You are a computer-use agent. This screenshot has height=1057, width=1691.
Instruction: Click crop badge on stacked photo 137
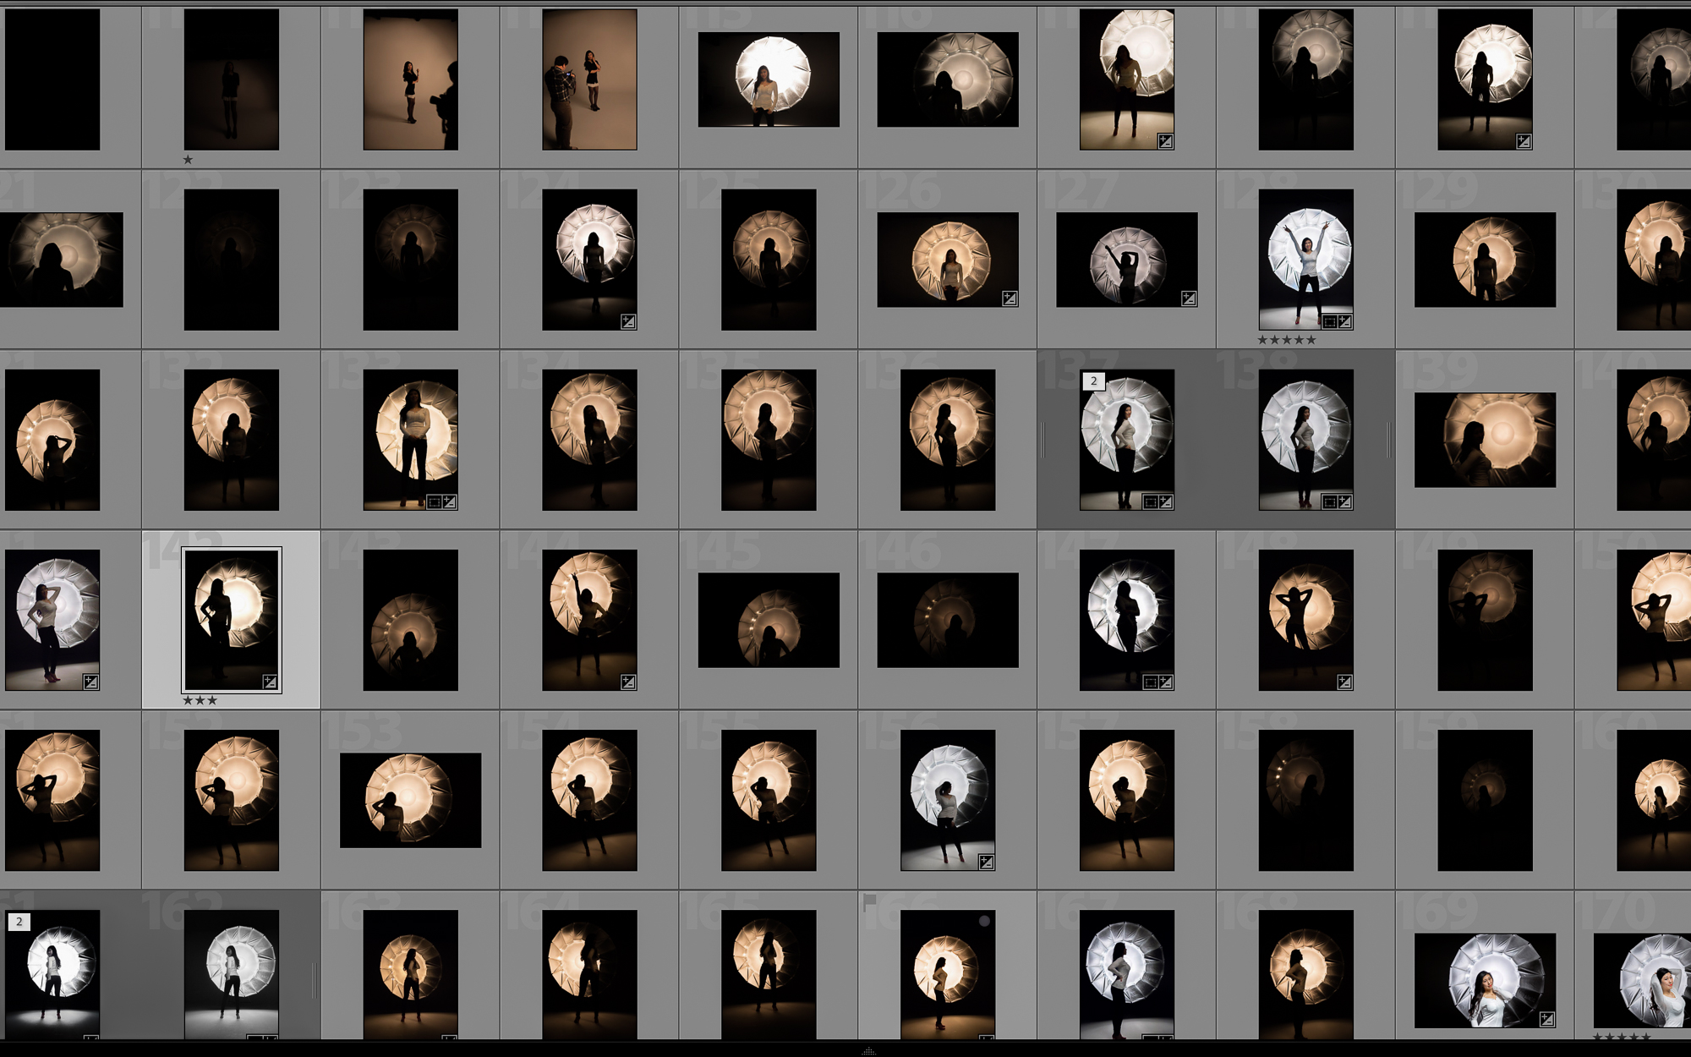click(1150, 501)
